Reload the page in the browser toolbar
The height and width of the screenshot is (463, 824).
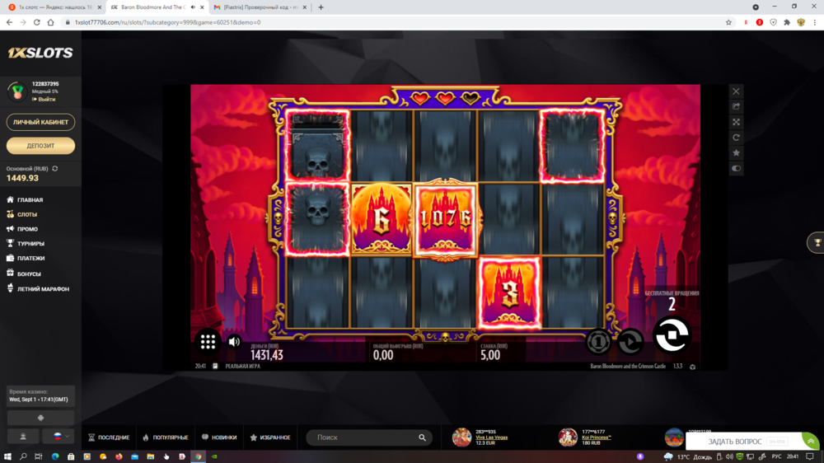(x=37, y=22)
